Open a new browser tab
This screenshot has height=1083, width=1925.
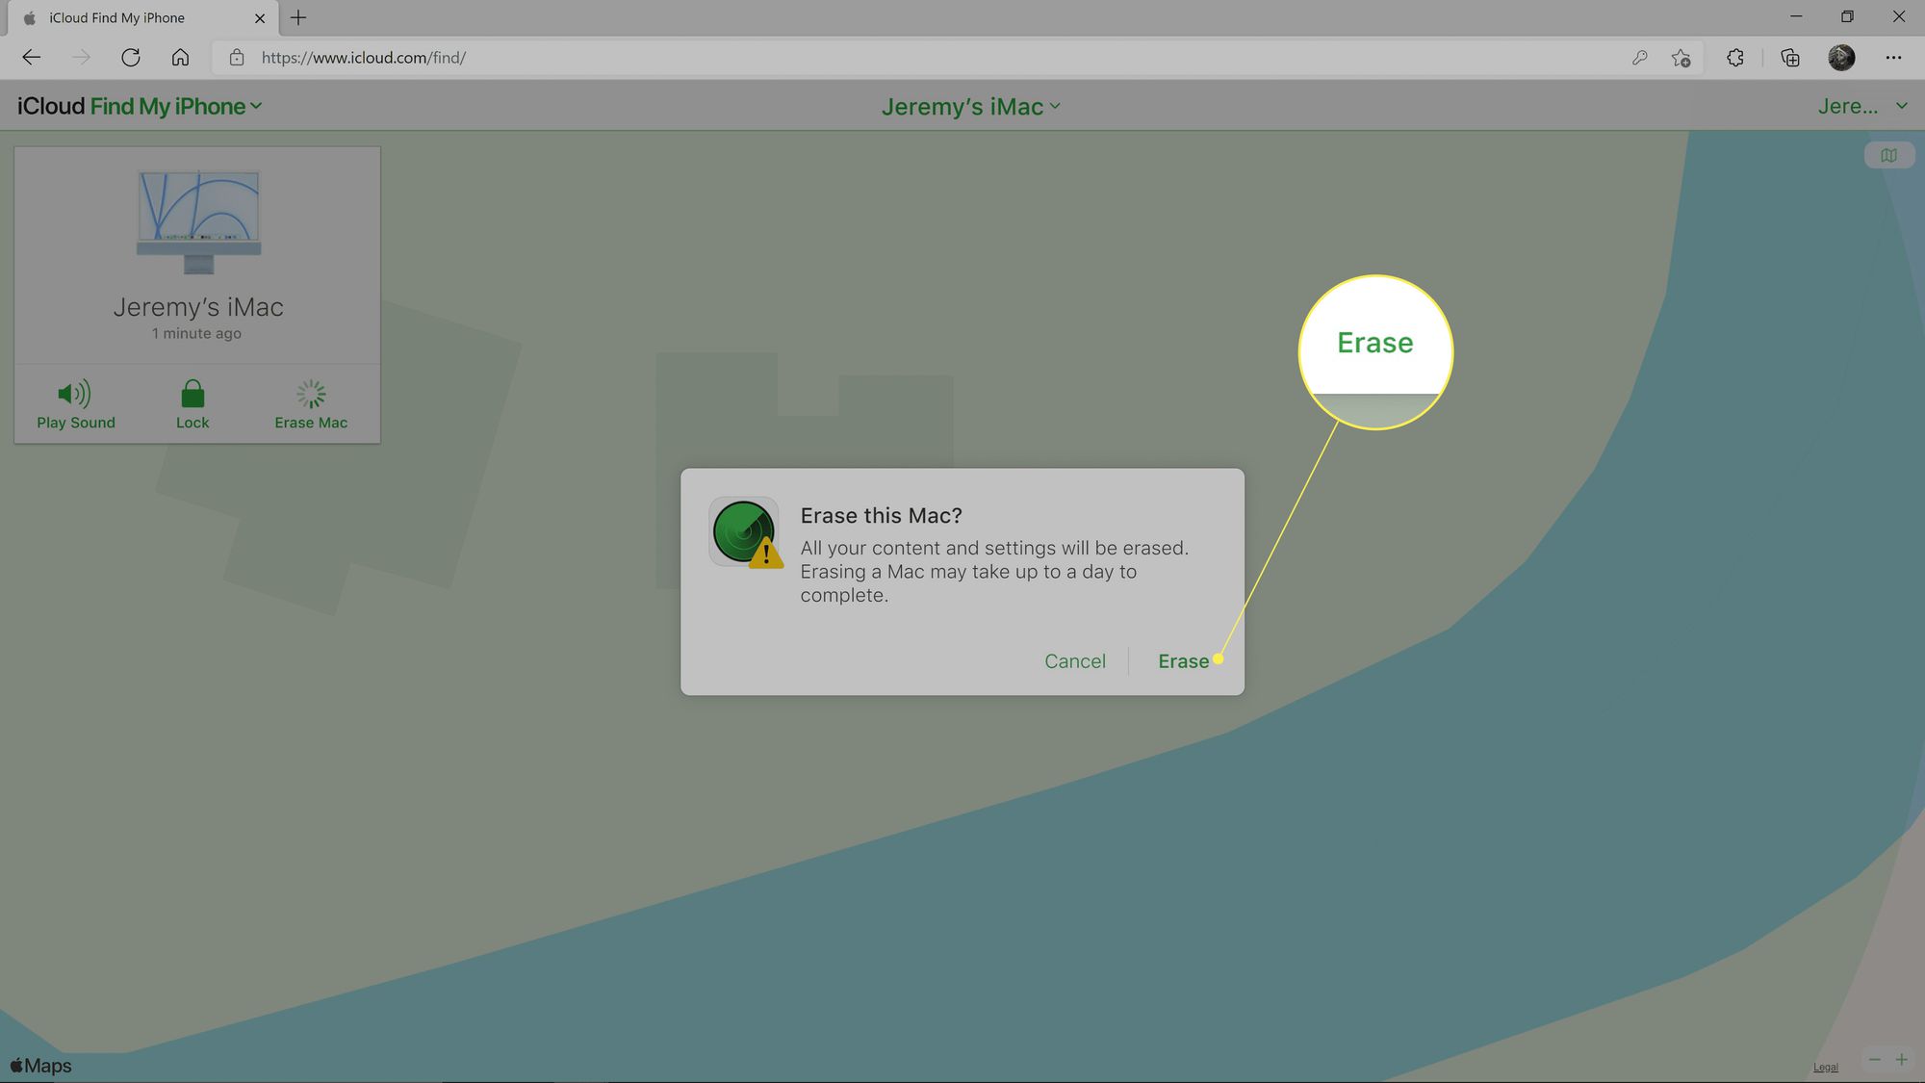(298, 17)
